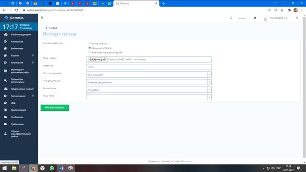306x172 pixels.
Task: Close the Platonus browser tab
Action: pyautogui.click(x=156, y=3)
